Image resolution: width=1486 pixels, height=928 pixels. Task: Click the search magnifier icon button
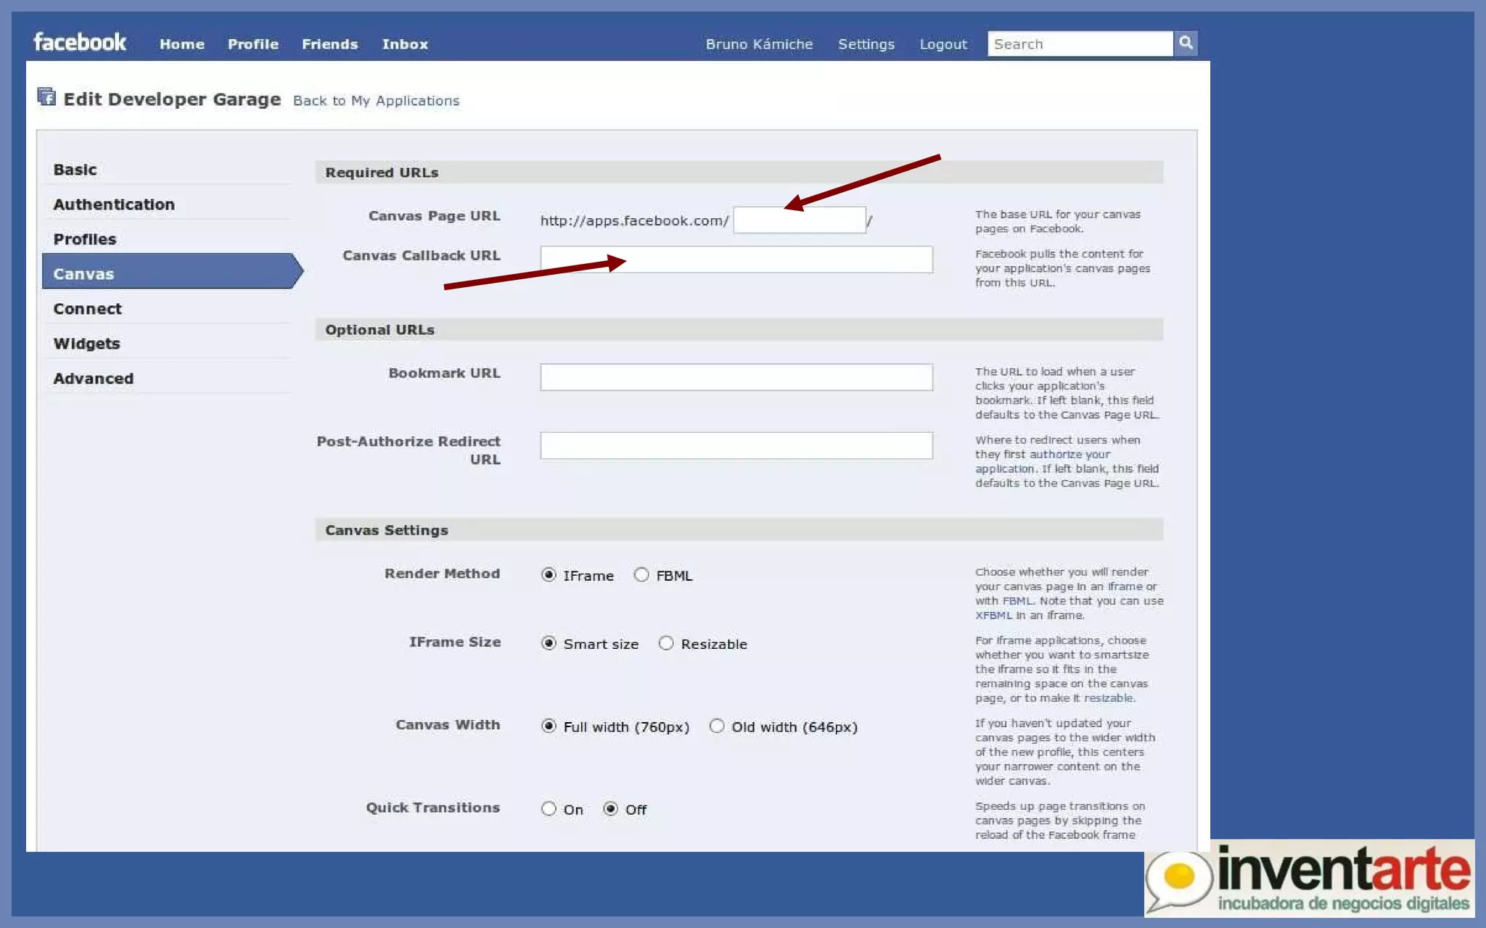(1186, 43)
